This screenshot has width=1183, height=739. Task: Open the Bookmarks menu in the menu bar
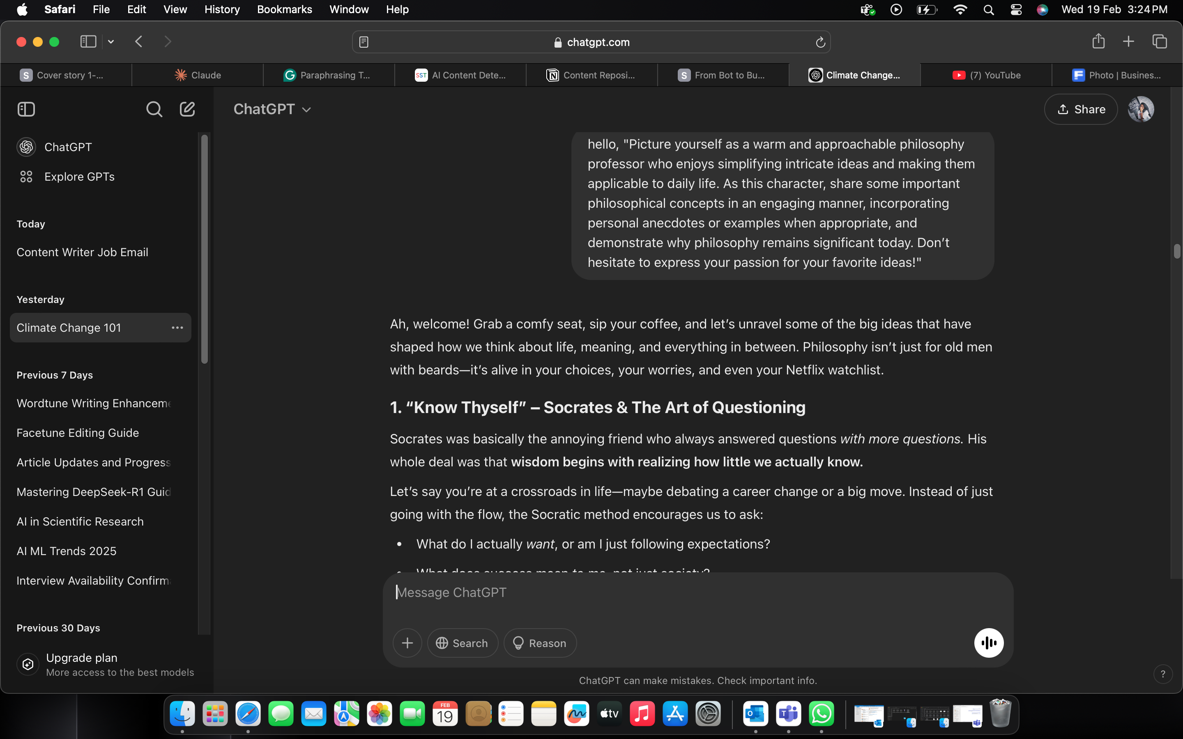click(284, 9)
